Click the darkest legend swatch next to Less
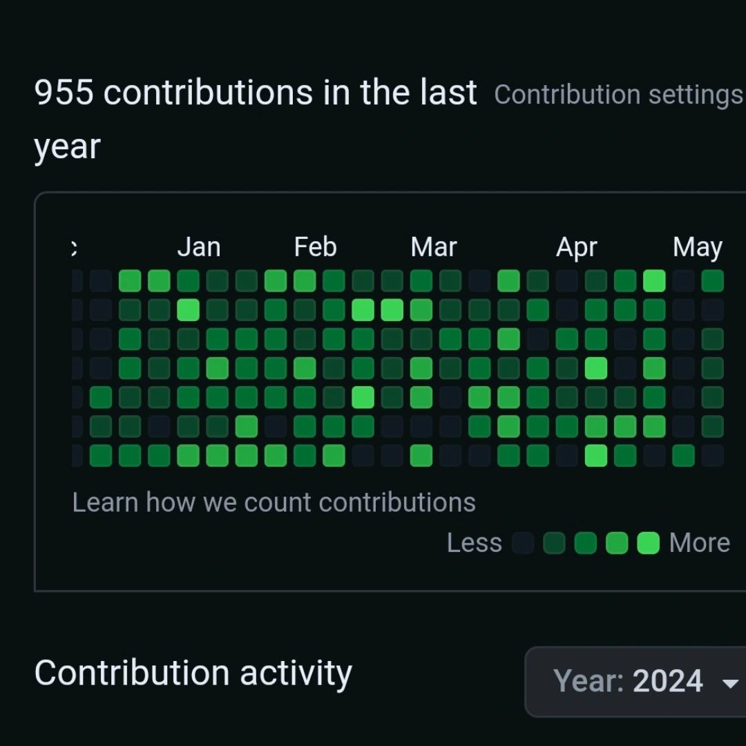Image resolution: width=746 pixels, height=746 pixels. [523, 543]
